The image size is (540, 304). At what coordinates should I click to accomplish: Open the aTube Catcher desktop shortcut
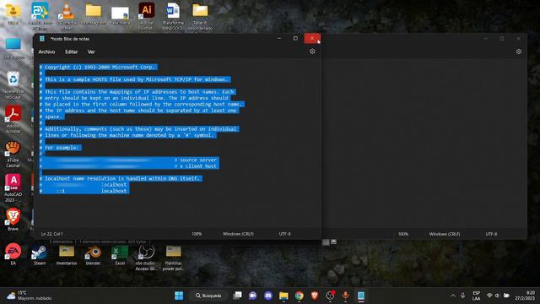tap(13, 154)
